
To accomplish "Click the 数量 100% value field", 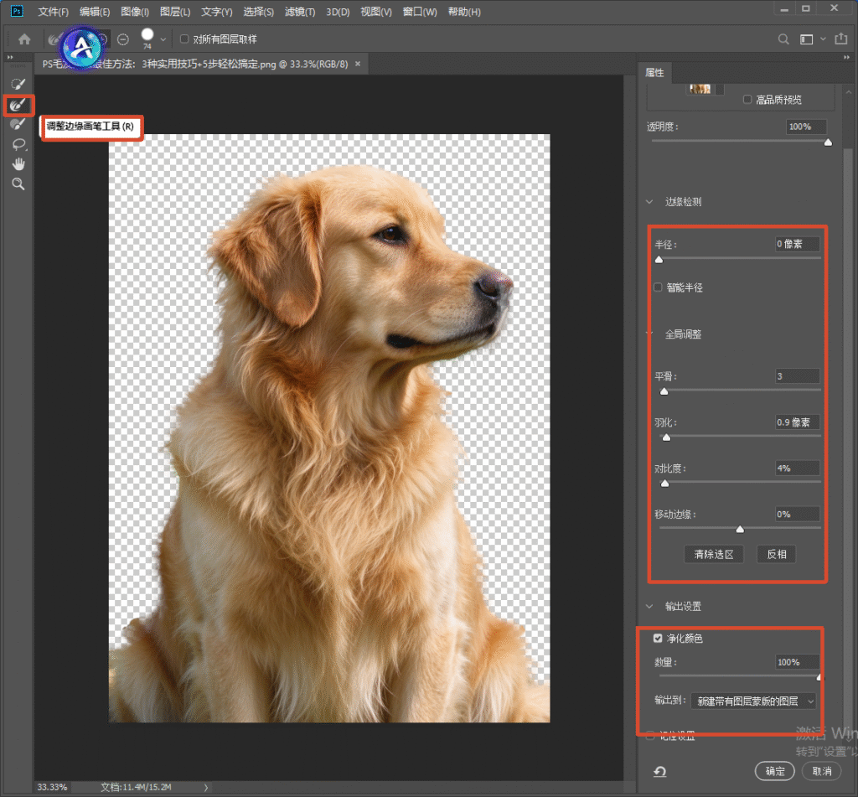I will tap(798, 662).
